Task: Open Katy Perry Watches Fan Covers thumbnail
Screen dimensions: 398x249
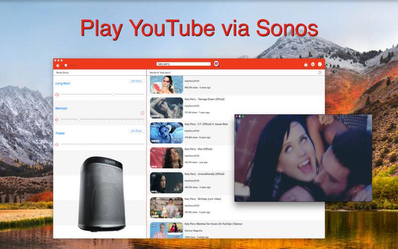Action: point(167,230)
